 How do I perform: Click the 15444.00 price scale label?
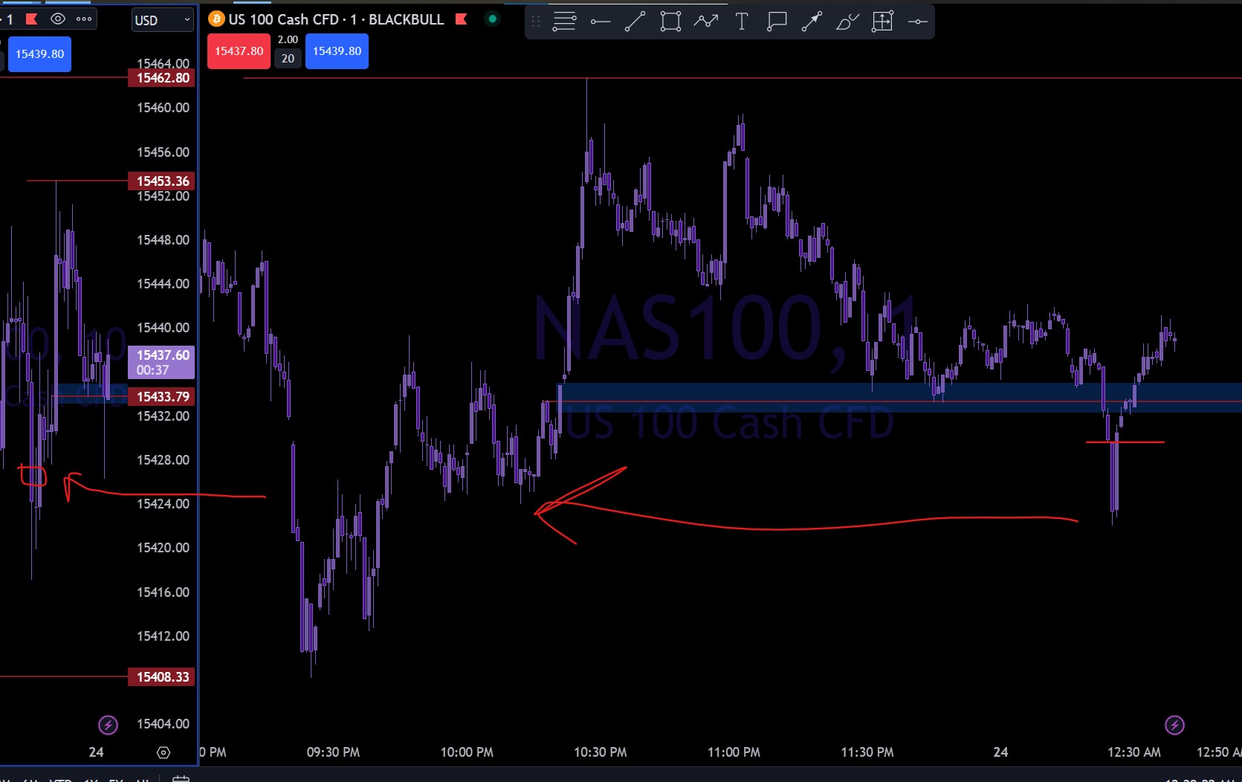[x=163, y=284]
